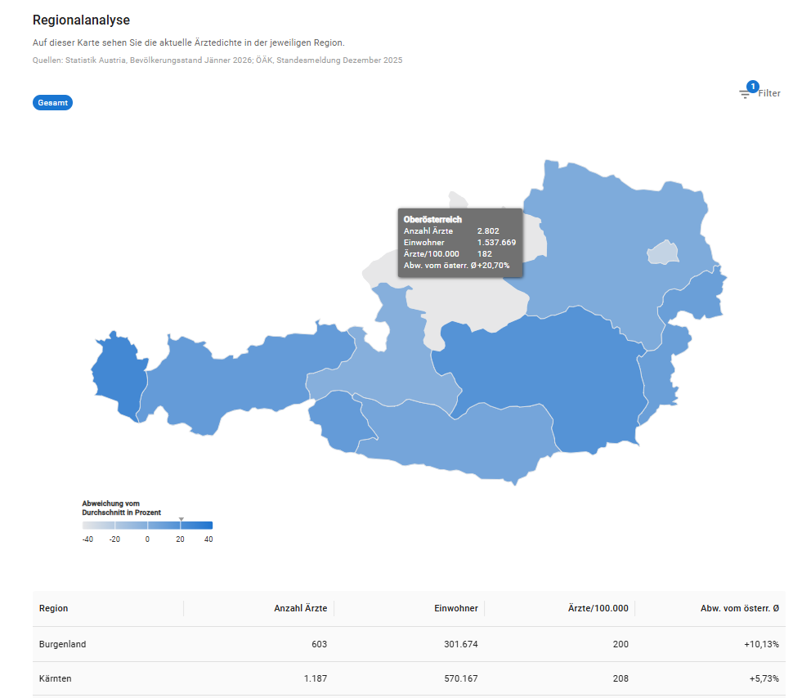Sort table by Anzahl Ärzte column
The width and height of the screenshot is (811, 698).
pyautogui.click(x=301, y=609)
